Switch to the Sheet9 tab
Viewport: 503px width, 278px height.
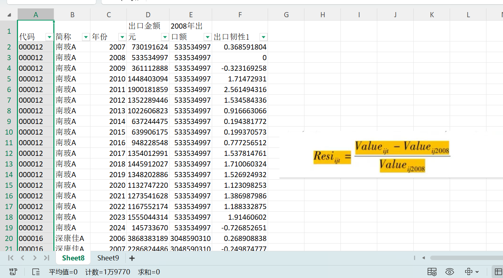point(108,258)
